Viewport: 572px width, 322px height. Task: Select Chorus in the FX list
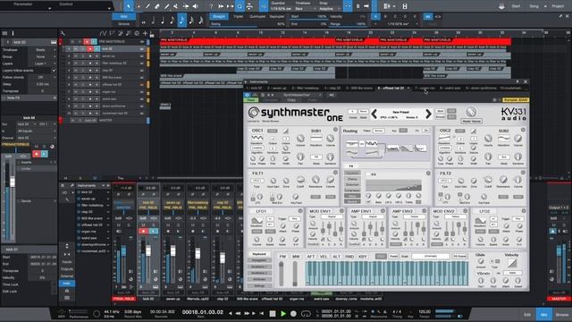click(x=352, y=179)
